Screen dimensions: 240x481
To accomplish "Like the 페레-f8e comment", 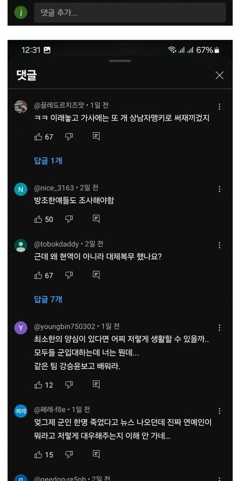I will pos(38,455).
